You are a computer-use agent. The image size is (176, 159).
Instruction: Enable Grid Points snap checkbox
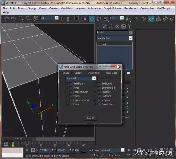point(71,83)
